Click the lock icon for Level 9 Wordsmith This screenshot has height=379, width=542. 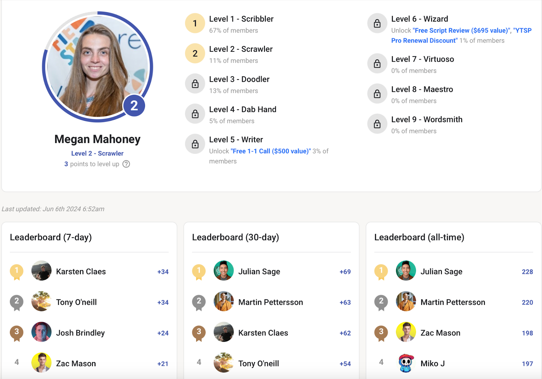click(x=377, y=124)
